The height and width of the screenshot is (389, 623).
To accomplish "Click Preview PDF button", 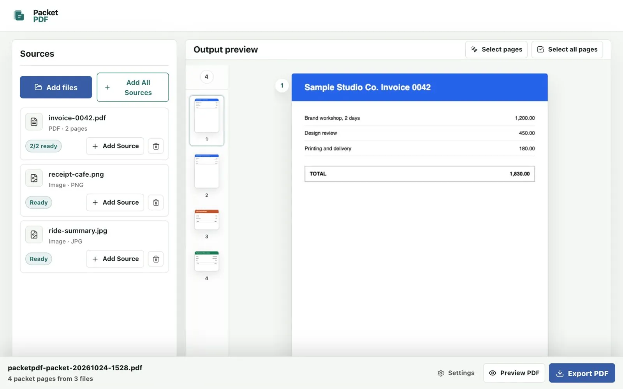I will (514, 373).
